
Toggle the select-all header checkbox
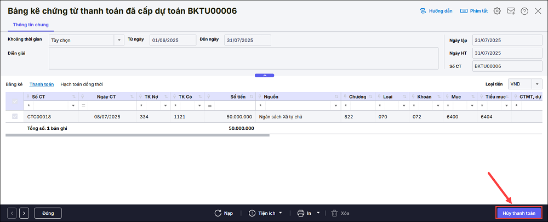[x=15, y=101]
